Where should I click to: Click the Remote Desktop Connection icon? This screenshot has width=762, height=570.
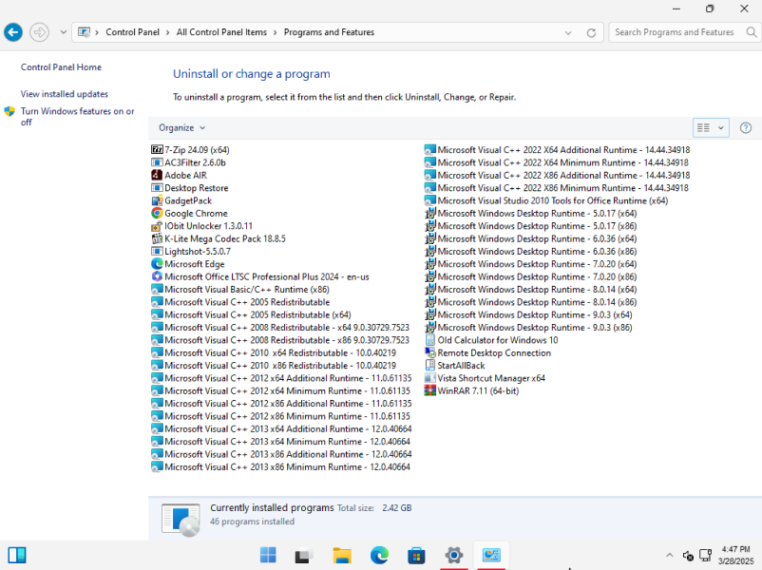click(x=429, y=352)
